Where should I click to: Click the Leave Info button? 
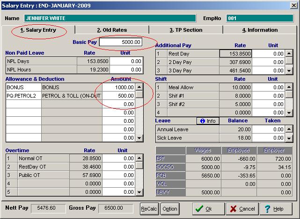(x=208, y=121)
